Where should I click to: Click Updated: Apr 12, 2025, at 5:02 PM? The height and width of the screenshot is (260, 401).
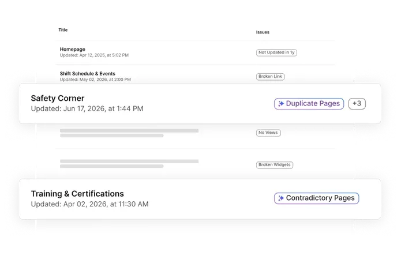pyautogui.click(x=94, y=55)
